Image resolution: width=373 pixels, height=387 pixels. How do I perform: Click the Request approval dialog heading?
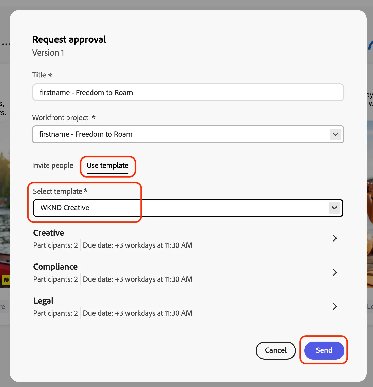pyautogui.click(x=69, y=39)
